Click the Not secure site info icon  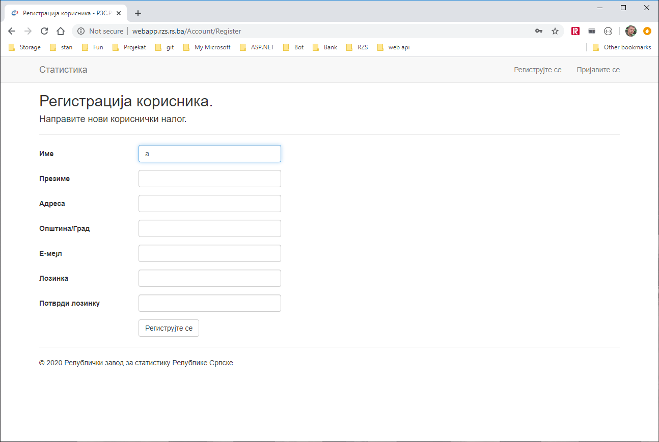[81, 31]
